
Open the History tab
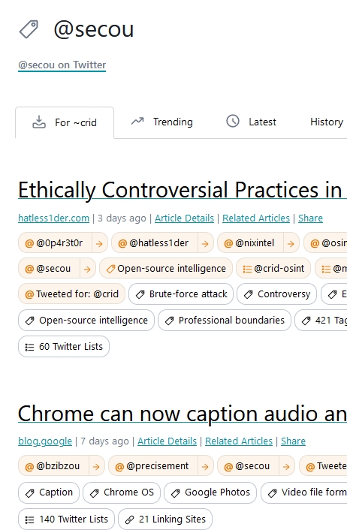[x=327, y=122]
